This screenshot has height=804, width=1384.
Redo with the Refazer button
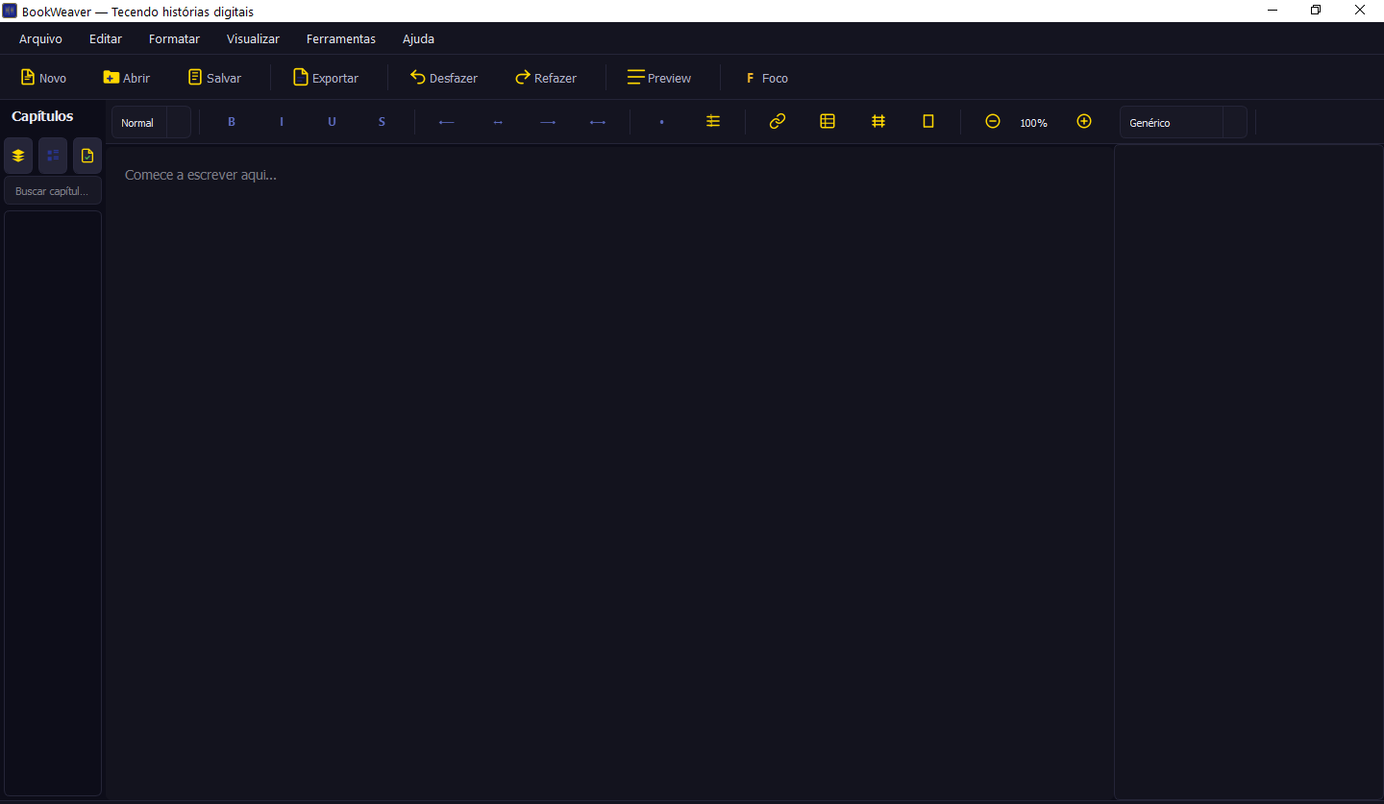[546, 78]
